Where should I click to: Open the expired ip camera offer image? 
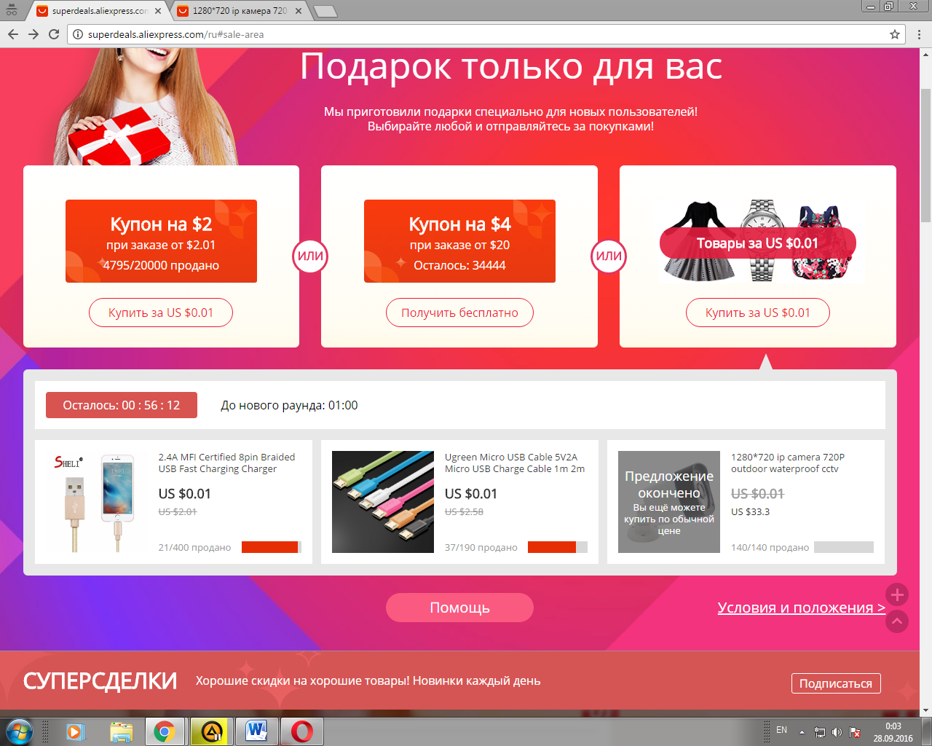669,502
